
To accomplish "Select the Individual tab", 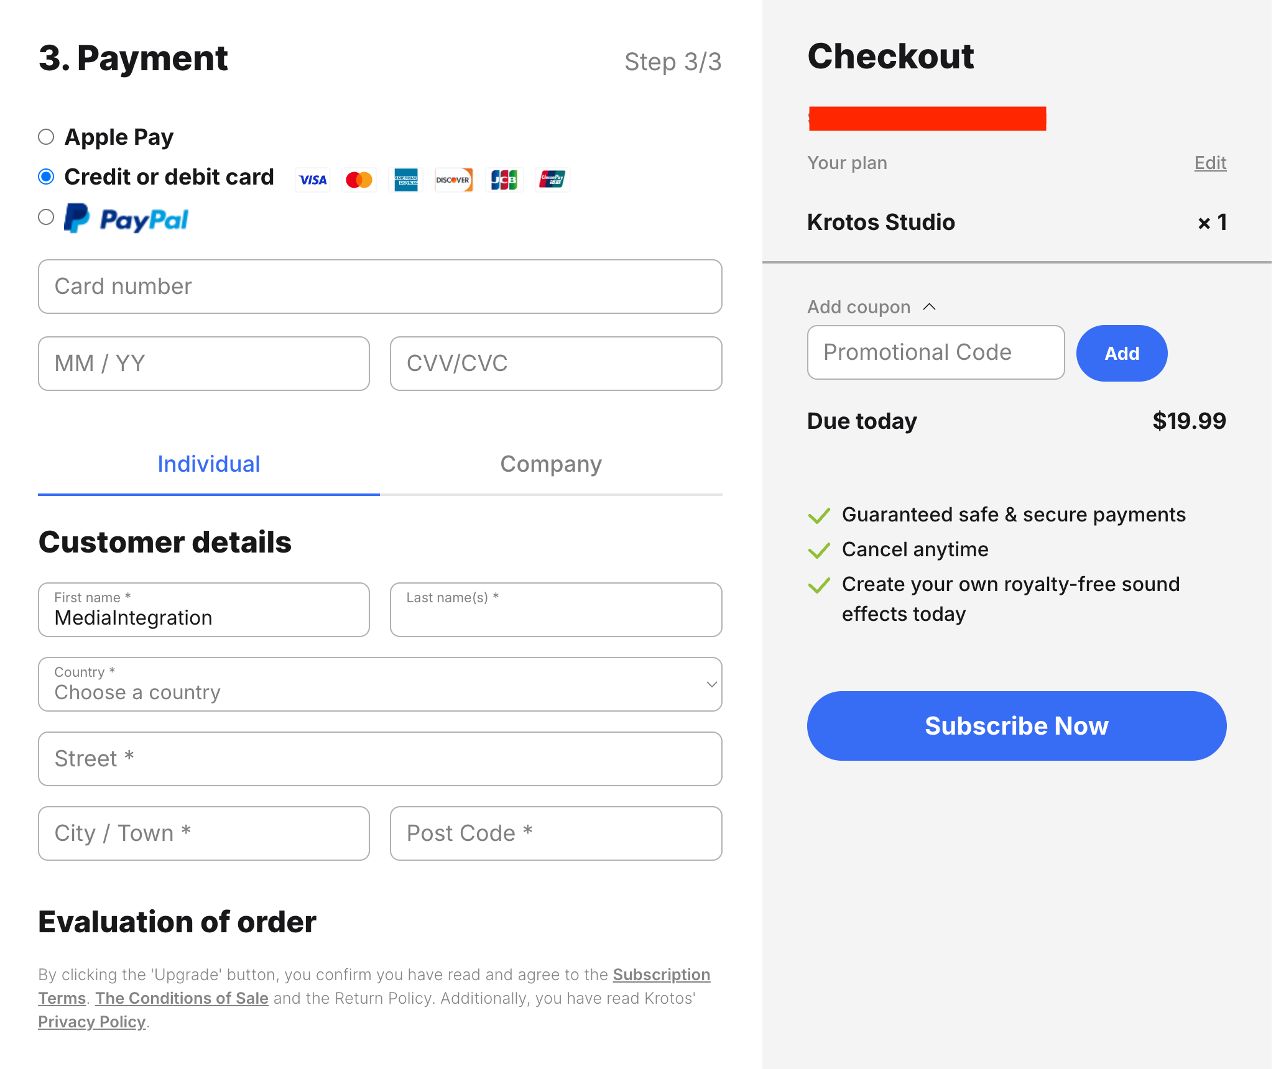I will (x=209, y=464).
